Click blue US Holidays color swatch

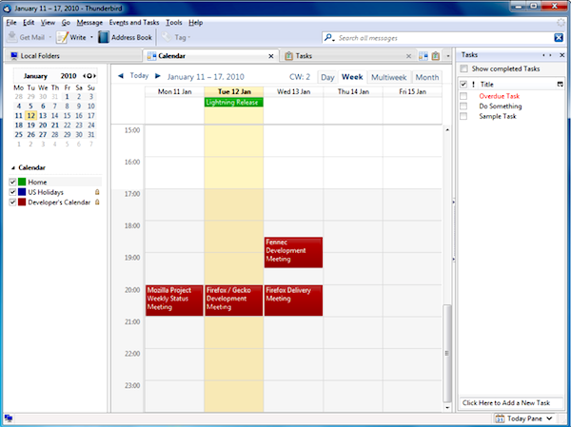pos(22,192)
